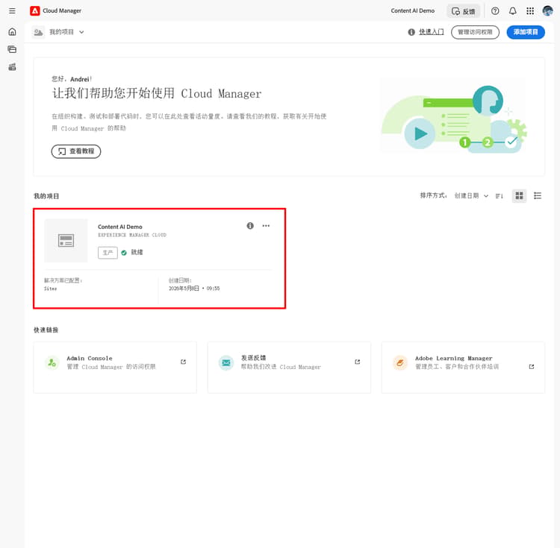Open the Content AI Demo program card title

click(120, 227)
